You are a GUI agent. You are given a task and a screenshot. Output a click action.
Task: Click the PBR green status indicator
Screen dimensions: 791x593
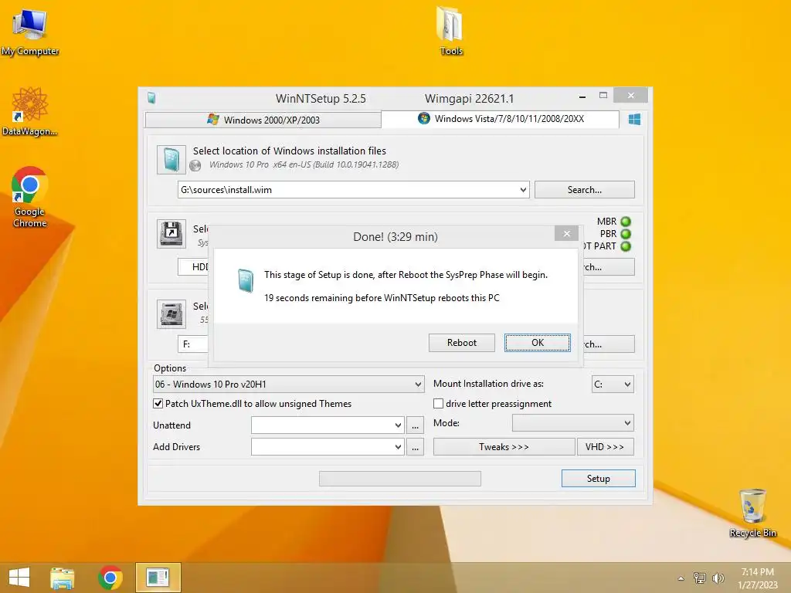(626, 234)
